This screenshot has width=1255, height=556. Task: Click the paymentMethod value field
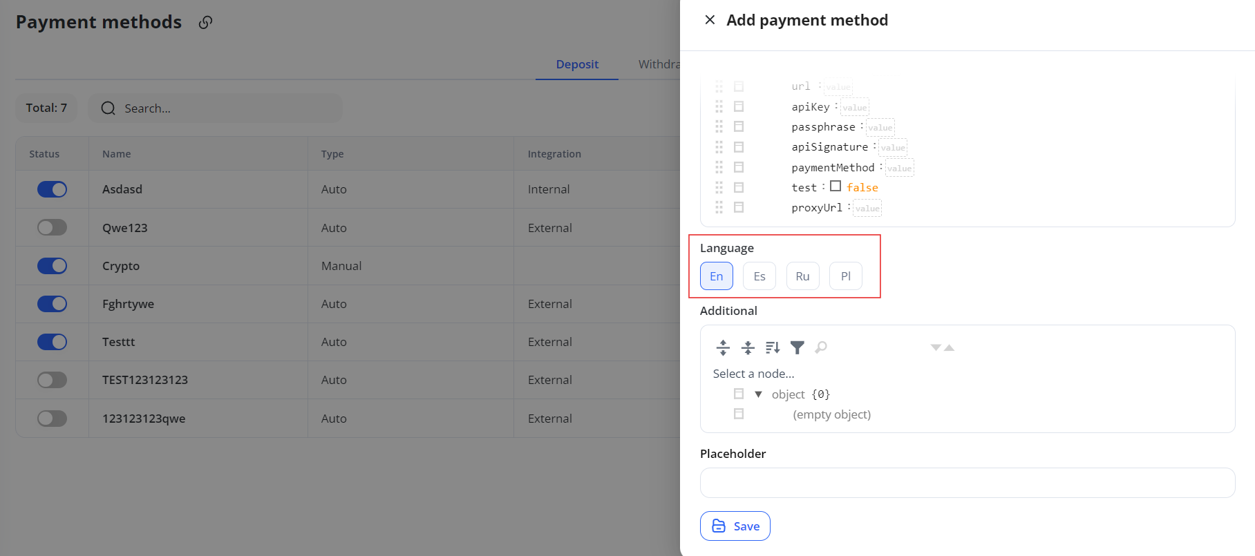point(899,169)
